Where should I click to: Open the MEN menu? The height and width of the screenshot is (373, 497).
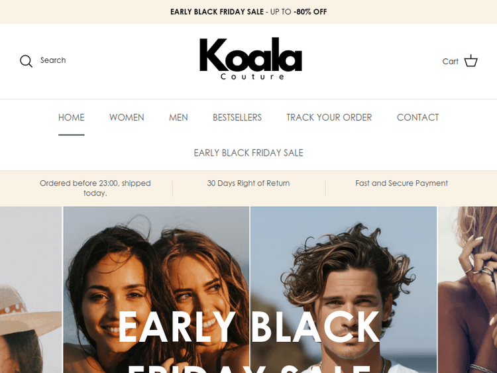(178, 117)
